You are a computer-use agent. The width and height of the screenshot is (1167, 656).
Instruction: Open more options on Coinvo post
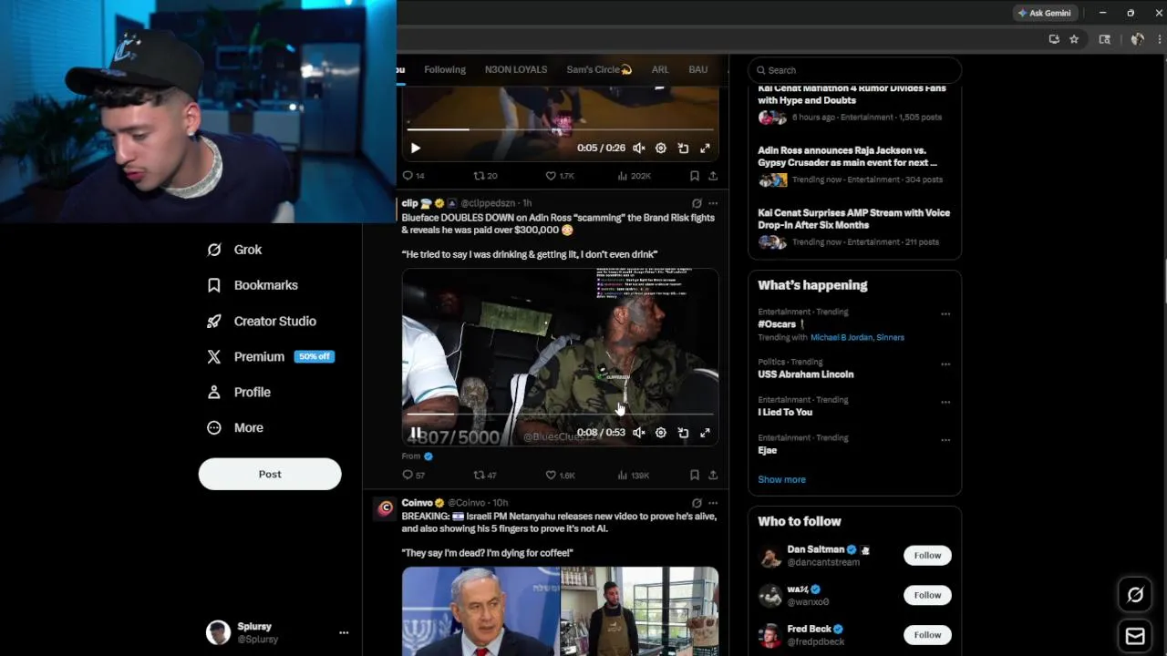[x=713, y=503]
